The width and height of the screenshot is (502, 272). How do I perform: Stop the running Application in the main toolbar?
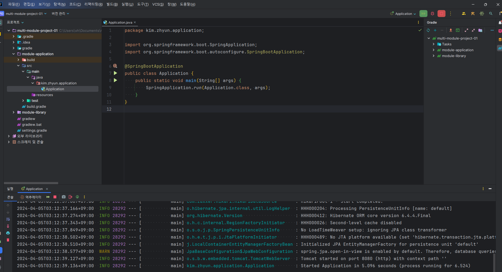pos(442,14)
